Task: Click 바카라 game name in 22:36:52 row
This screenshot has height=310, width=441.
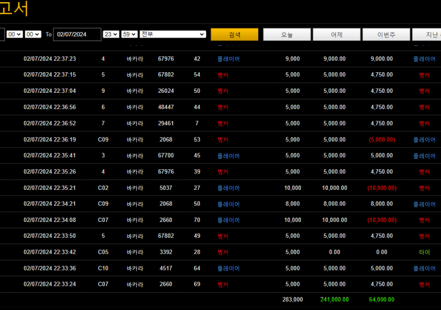Action: [x=135, y=123]
